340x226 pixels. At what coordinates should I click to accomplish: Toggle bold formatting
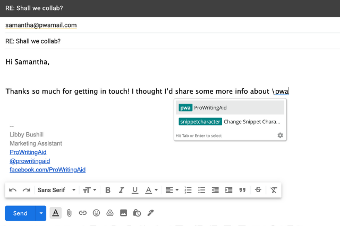click(108, 190)
